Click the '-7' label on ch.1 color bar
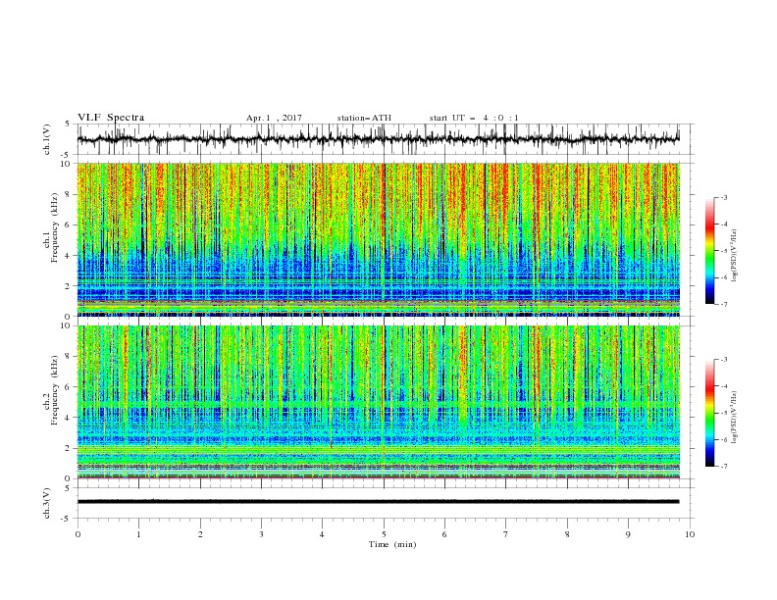777x600 pixels. [x=724, y=304]
